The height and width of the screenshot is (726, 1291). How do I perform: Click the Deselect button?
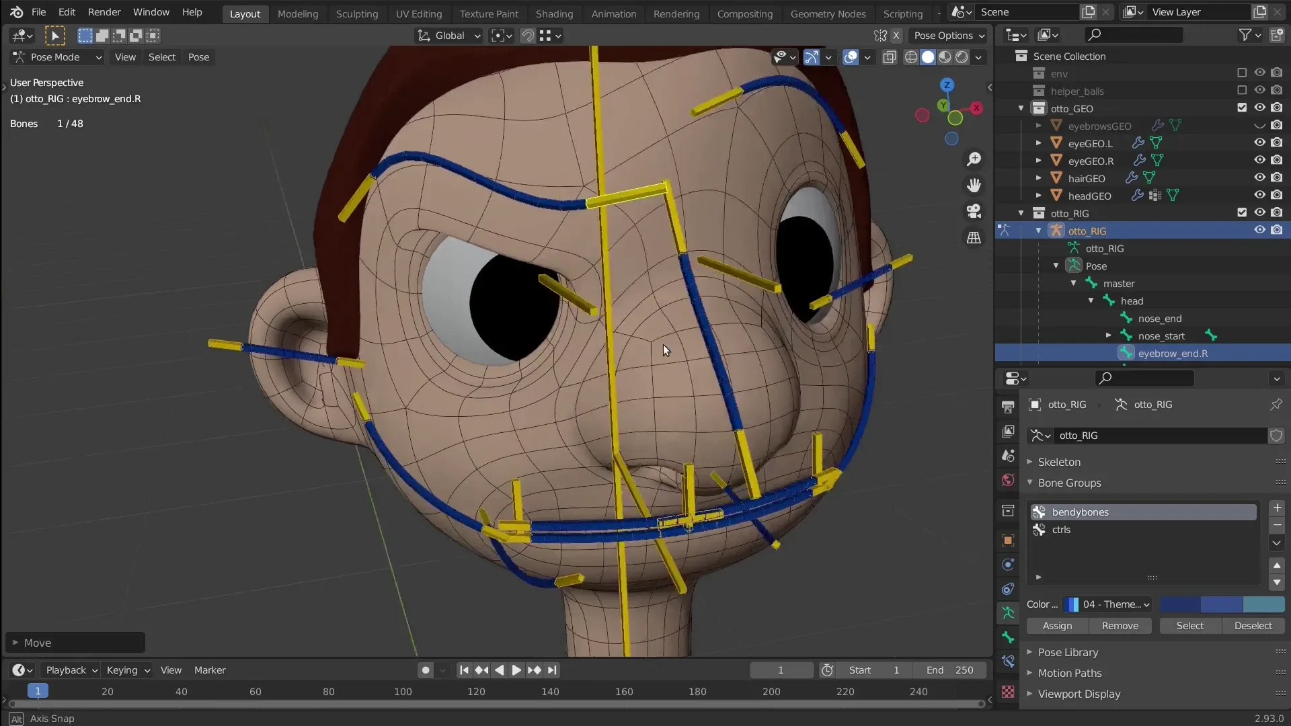click(1253, 626)
